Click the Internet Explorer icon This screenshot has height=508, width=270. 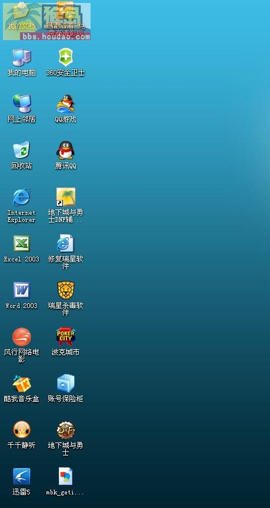[22, 197]
